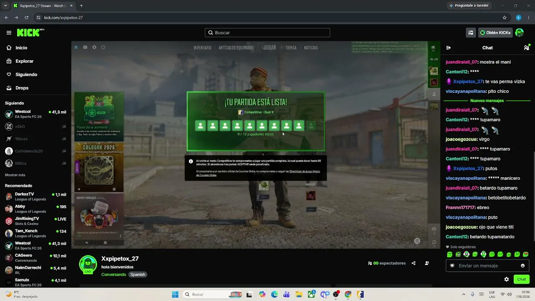The image size is (535, 301).
Task: Open File Explorer from the taskbar
Action: [x=299, y=294]
